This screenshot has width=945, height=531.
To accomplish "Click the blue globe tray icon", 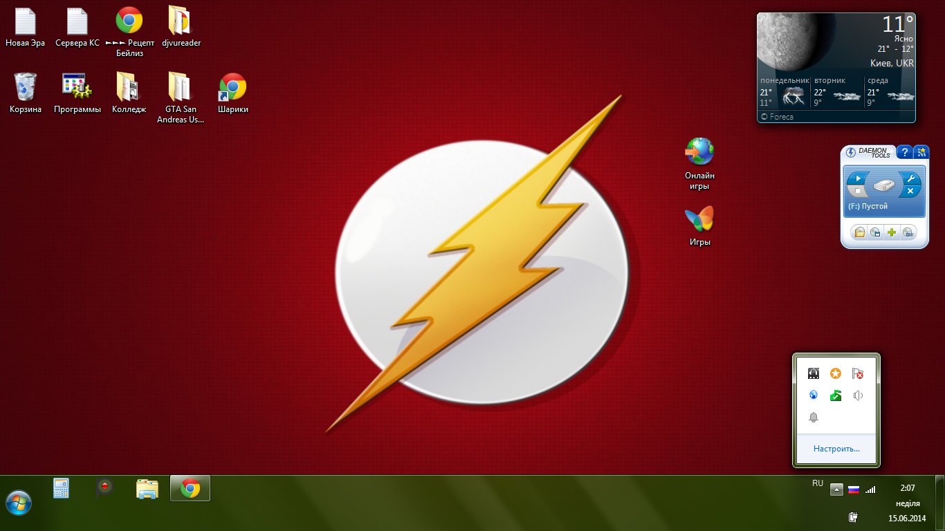I will [814, 395].
